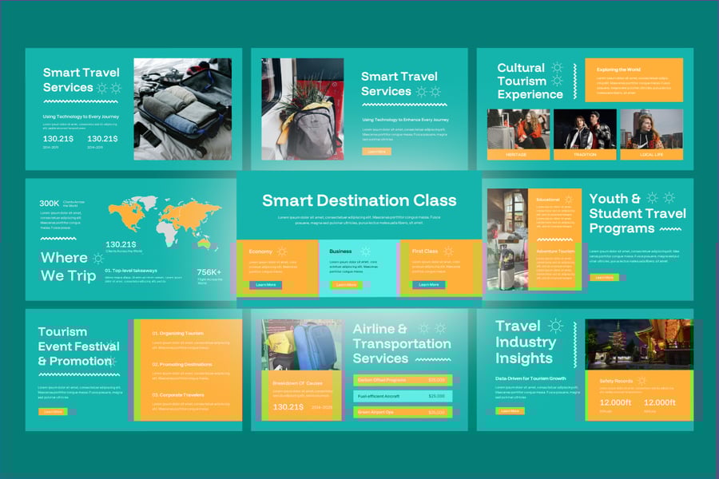Click the rightmost sun icon next to Youth &
Image resolution: width=719 pixels, height=479 pixels.
point(669,198)
